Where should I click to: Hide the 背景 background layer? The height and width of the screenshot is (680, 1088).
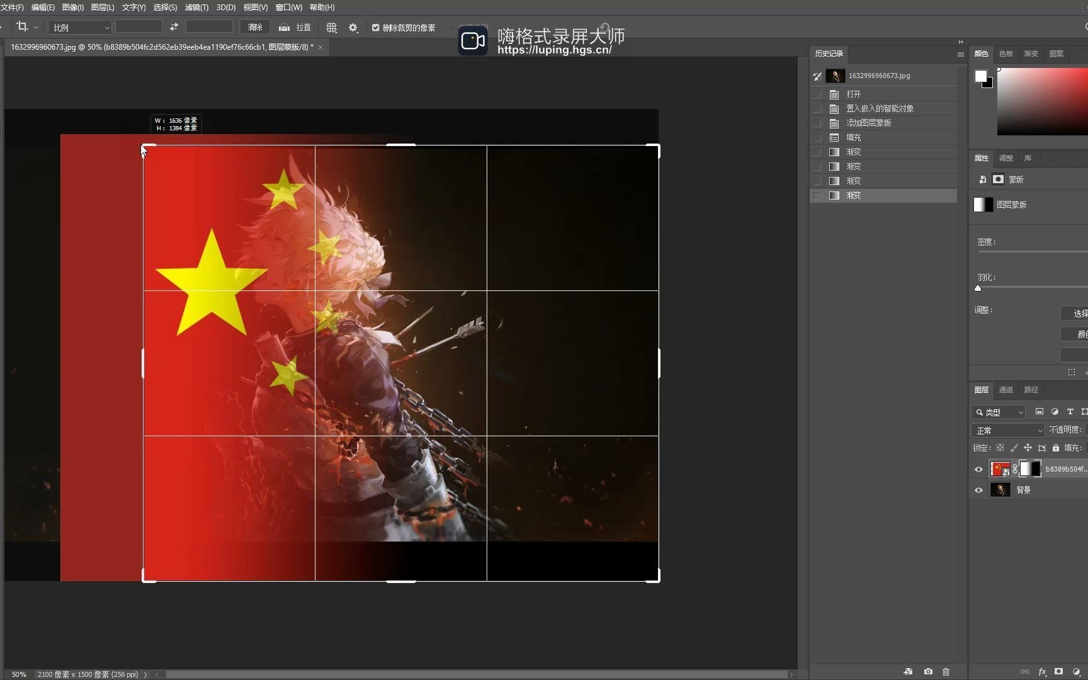point(978,490)
